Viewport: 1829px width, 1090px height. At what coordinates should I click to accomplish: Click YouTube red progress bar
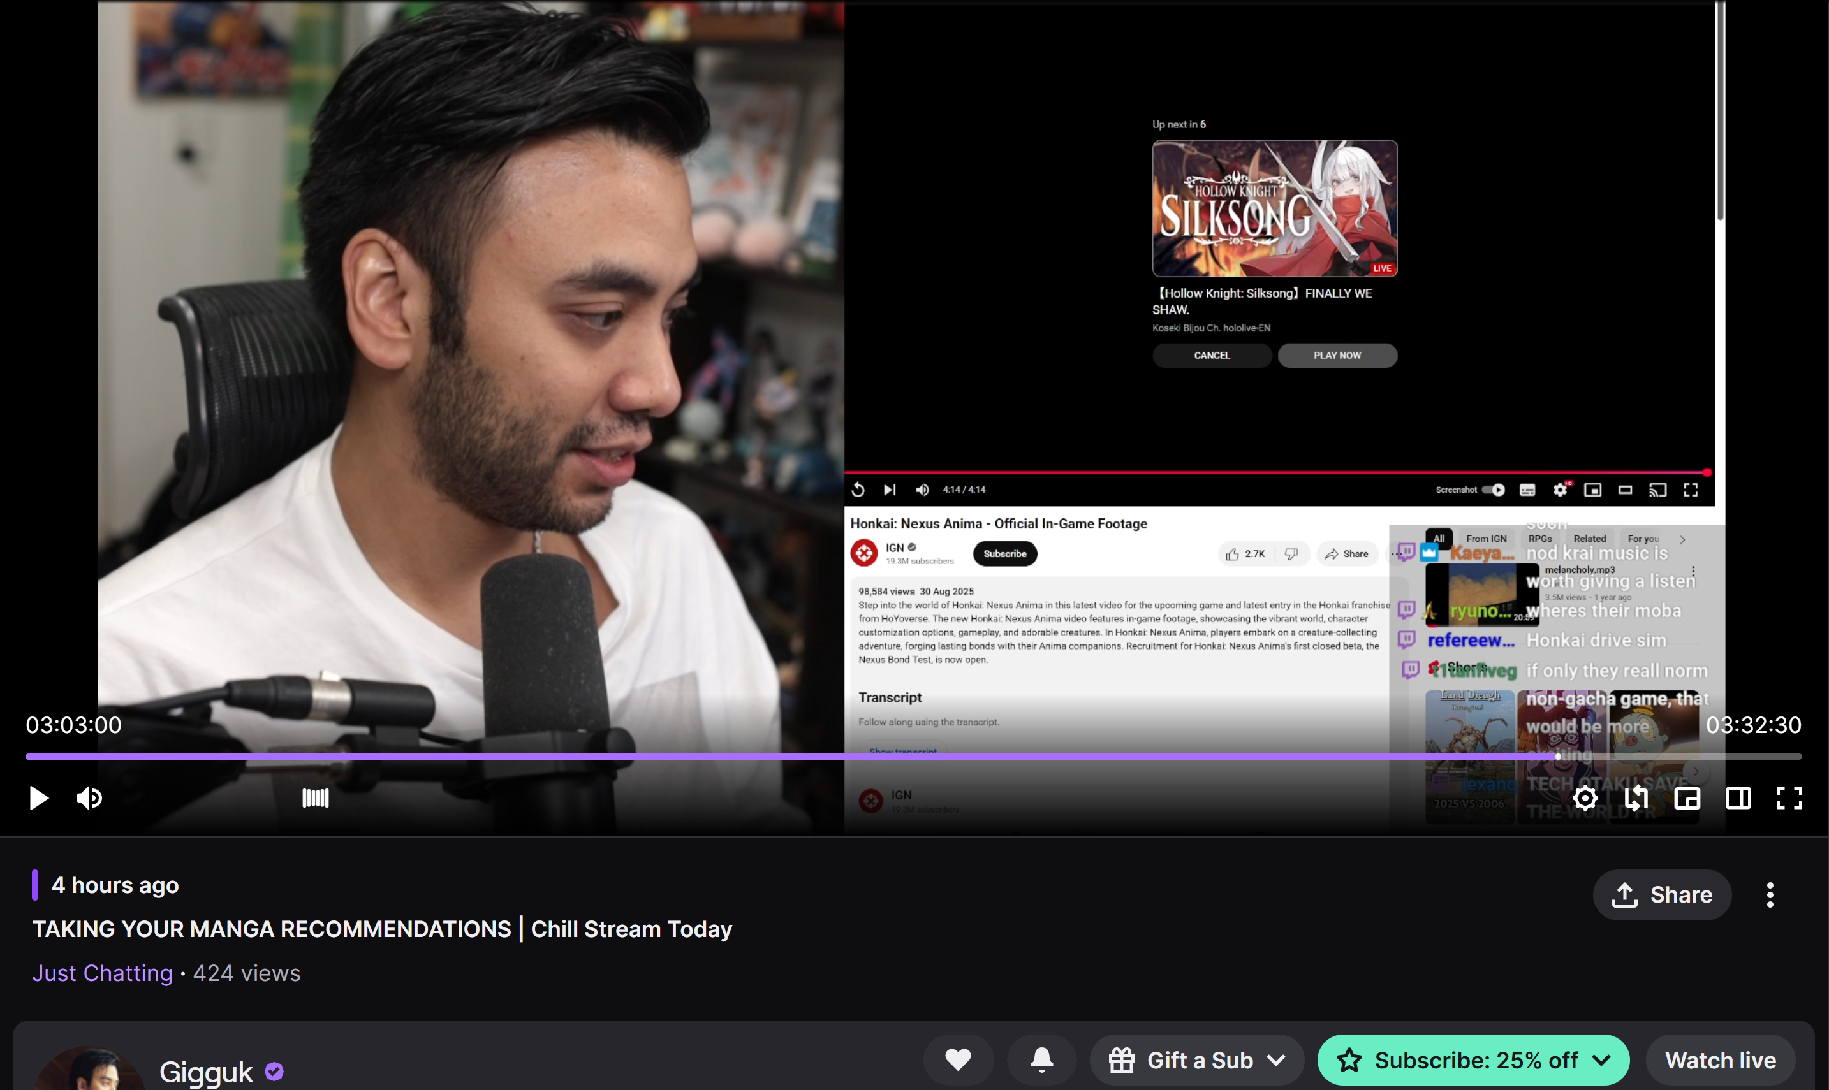[x=1279, y=472]
